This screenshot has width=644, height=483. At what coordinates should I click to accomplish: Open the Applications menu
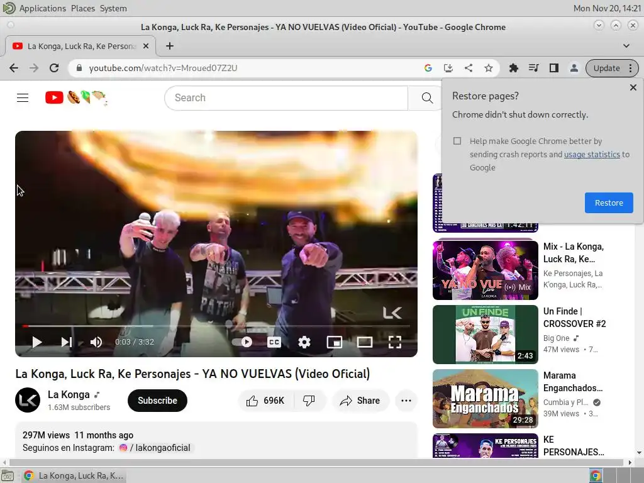pyautogui.click(x=42, y=8)
